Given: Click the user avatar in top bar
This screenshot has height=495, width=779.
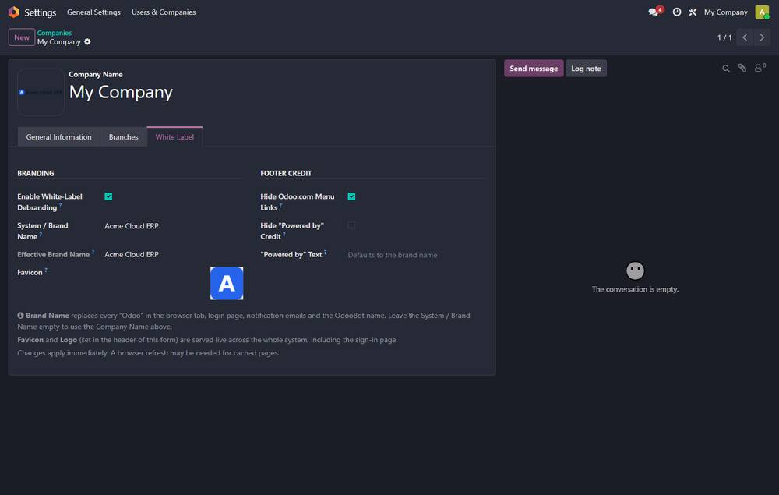Looking at the screenshot, I should (762, 12).
